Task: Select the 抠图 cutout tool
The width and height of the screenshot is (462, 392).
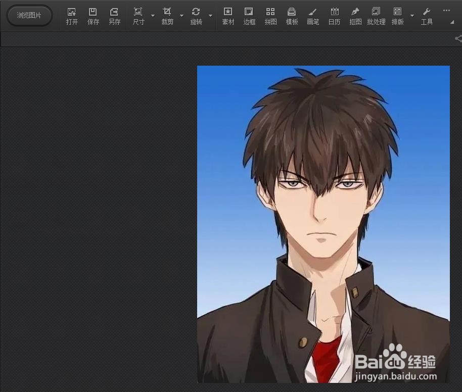Action: (355, 16)
